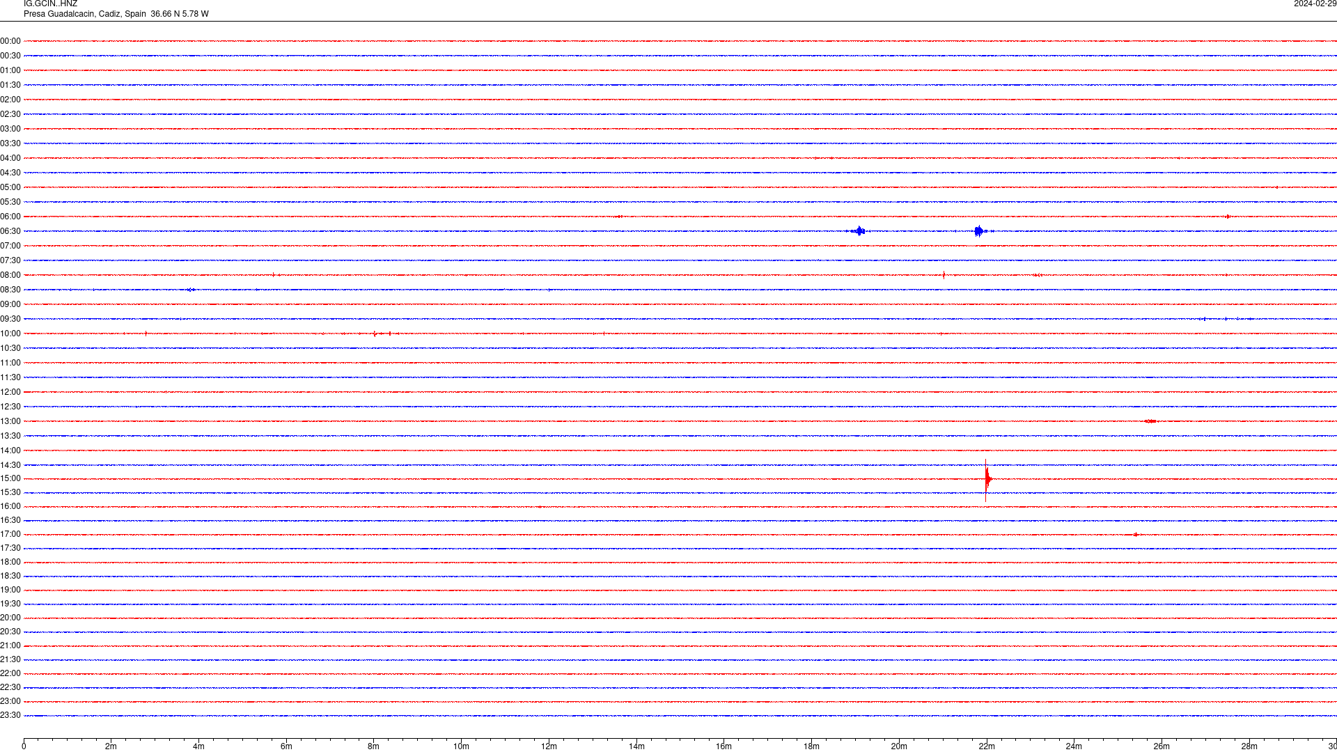Select the 07:30 time row label
The height and width of the screenshot is (752, 1337).
10,260
